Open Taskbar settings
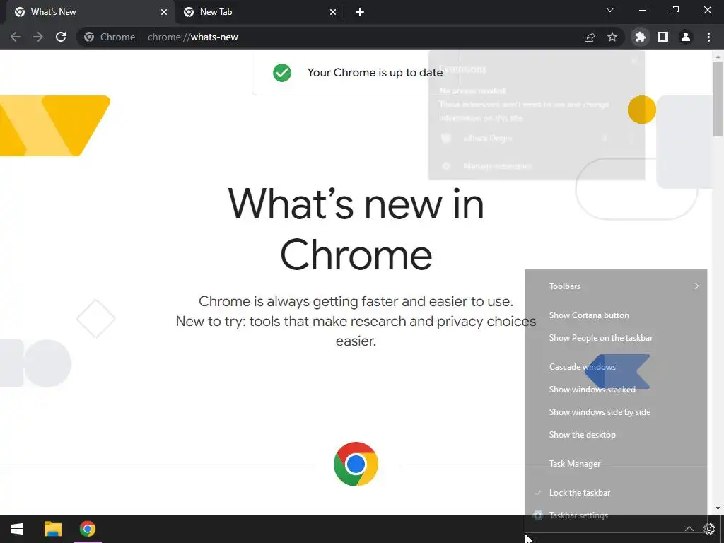The height and width of the screenshot is (543, 724). [616, 515]
